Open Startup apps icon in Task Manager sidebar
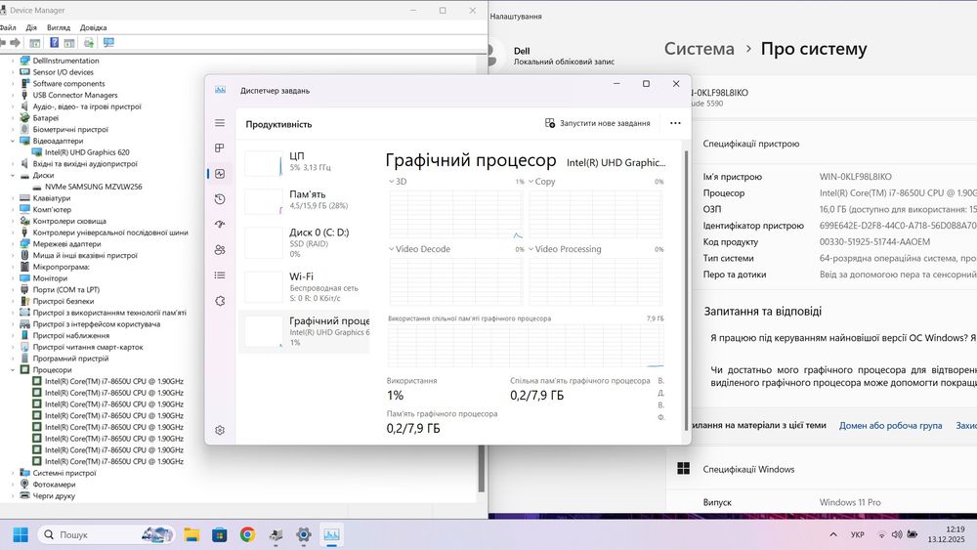Image resolution: width=977 pixels, height=550 pixels. pos(219,225)
